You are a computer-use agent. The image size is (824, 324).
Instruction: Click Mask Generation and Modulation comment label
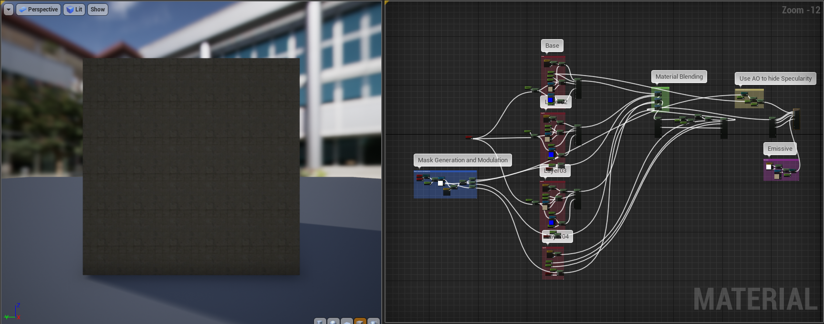pyautogui.click(x=462, y=160)
